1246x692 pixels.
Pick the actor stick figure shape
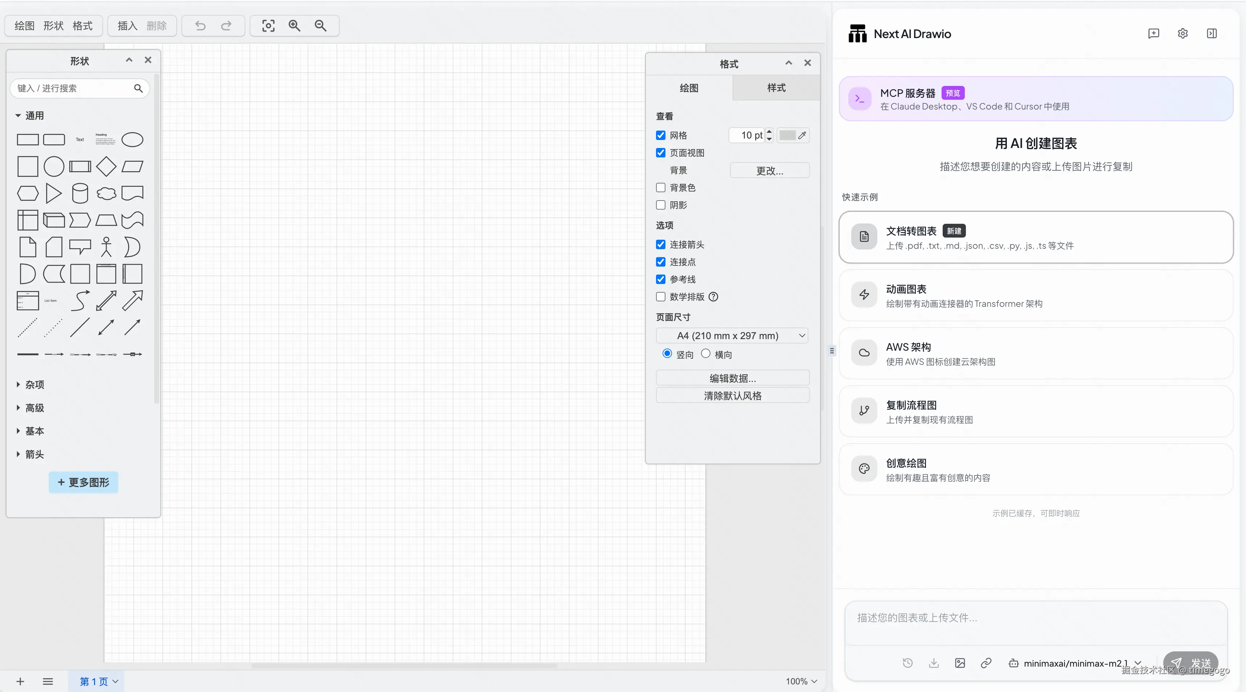(x=106, y=247)
